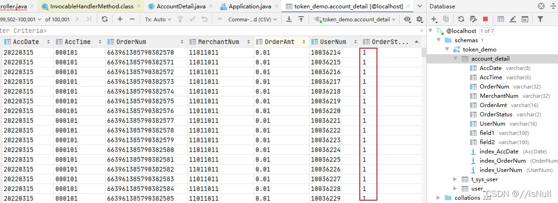Click the filter funnel icon in Database panel

click(x=540, y=19)
